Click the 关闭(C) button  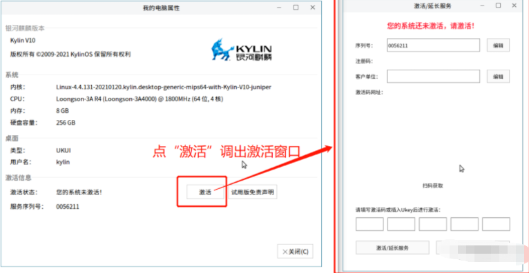tap(295, 252)
